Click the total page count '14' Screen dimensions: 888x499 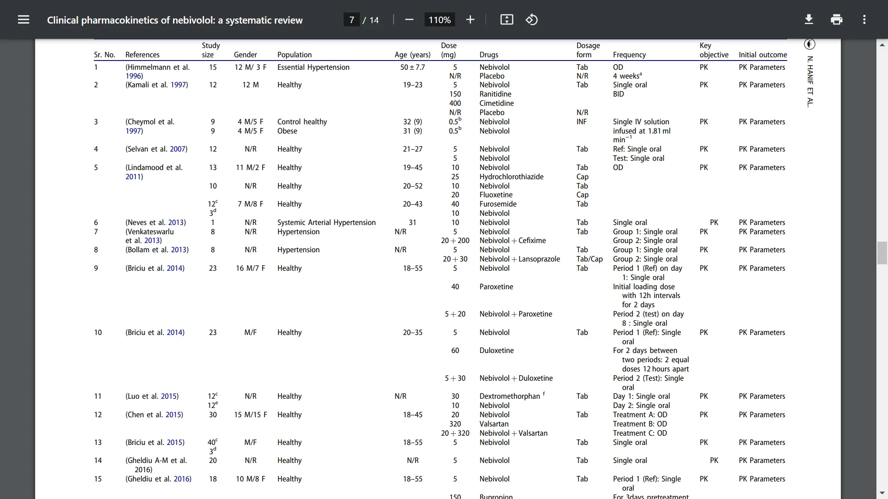coord(374,20)
